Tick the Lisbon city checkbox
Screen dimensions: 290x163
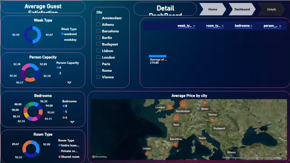coord(98,51)
